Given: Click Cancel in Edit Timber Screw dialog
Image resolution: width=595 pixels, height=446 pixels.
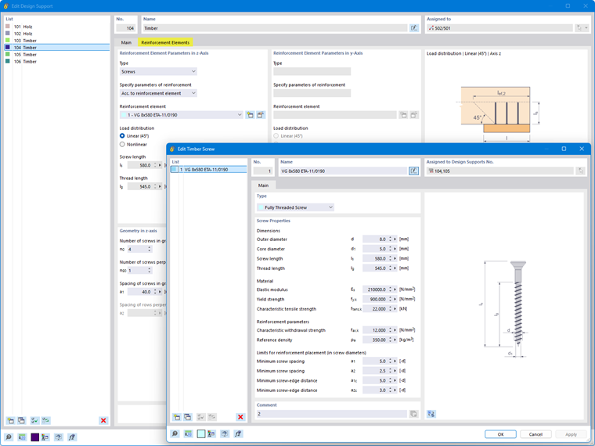Looking at the screenshot, I should [x=535, y=434].
